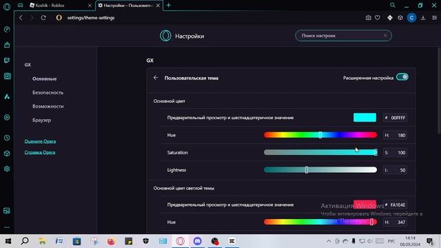This screenshot has height=248, width=441.
Task: Take a snapshot with the camera icon
Action: [368, 18]
